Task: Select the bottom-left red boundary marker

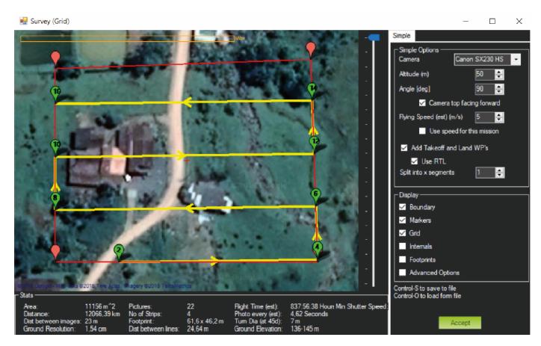Action: coord(55,249)
